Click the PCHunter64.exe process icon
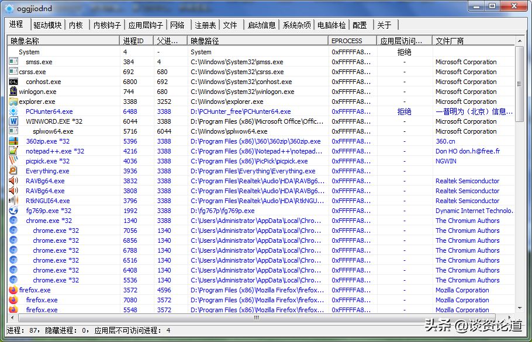 pyautogui.click(x=13, y=111)
